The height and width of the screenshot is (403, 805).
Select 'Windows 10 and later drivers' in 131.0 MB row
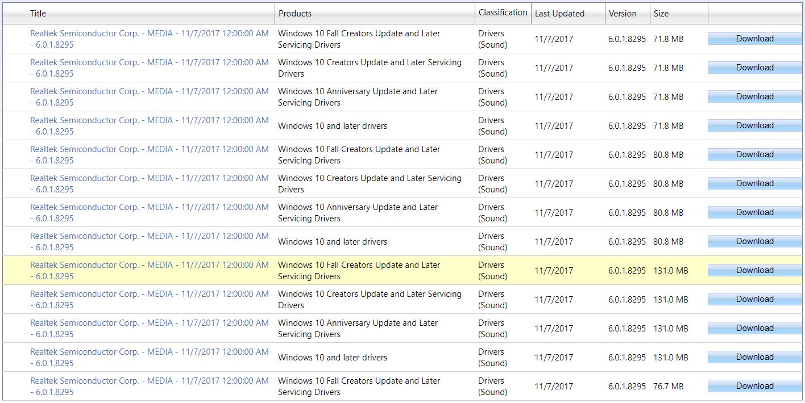click(333, 358)
